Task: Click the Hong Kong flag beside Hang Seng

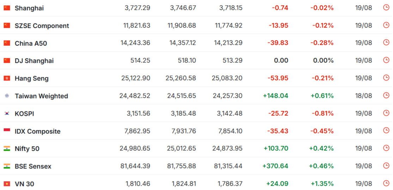Action: point(7,78)
